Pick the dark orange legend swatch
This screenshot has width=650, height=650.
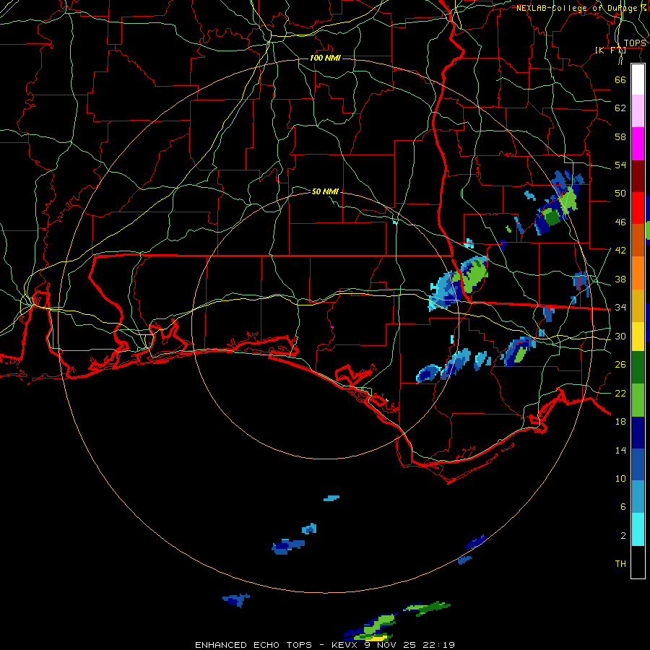(x=638, y=240)
